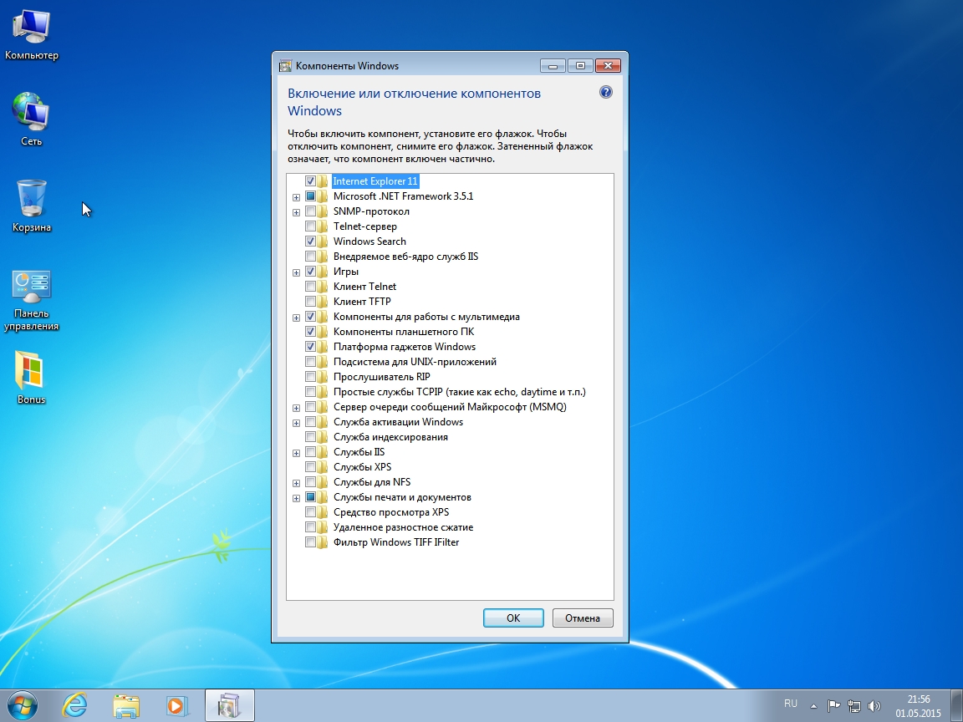Expand the Игры tree node
This screenshot has height=722, width=963.
tap(296, 272)
